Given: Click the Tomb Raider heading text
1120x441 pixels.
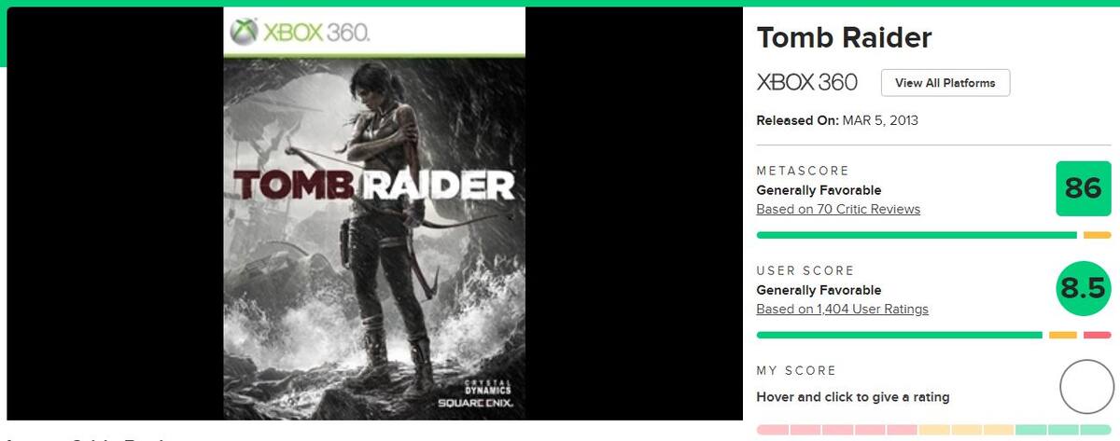Looking at the screenshot, I should [844, 37].
